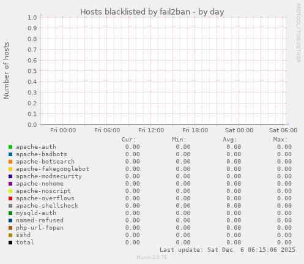Click the Min value for mysqld-auth
The width and height of the screenshot is (304, 264).
click(x=183, y=213)
